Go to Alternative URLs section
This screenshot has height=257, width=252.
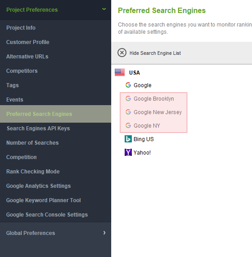[x=27, y=57]
